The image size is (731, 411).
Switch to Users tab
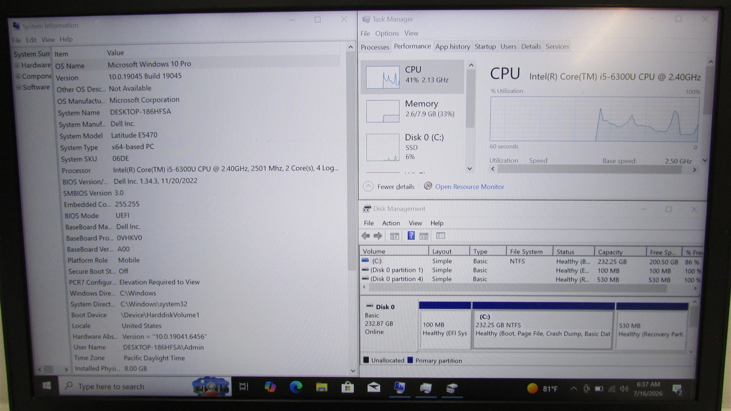point(509,47)
